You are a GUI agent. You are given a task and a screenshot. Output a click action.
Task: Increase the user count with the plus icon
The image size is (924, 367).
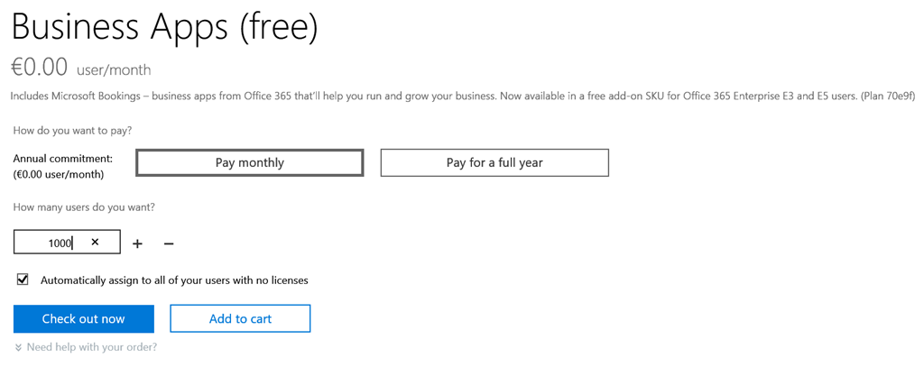click(x=137, y=243)
